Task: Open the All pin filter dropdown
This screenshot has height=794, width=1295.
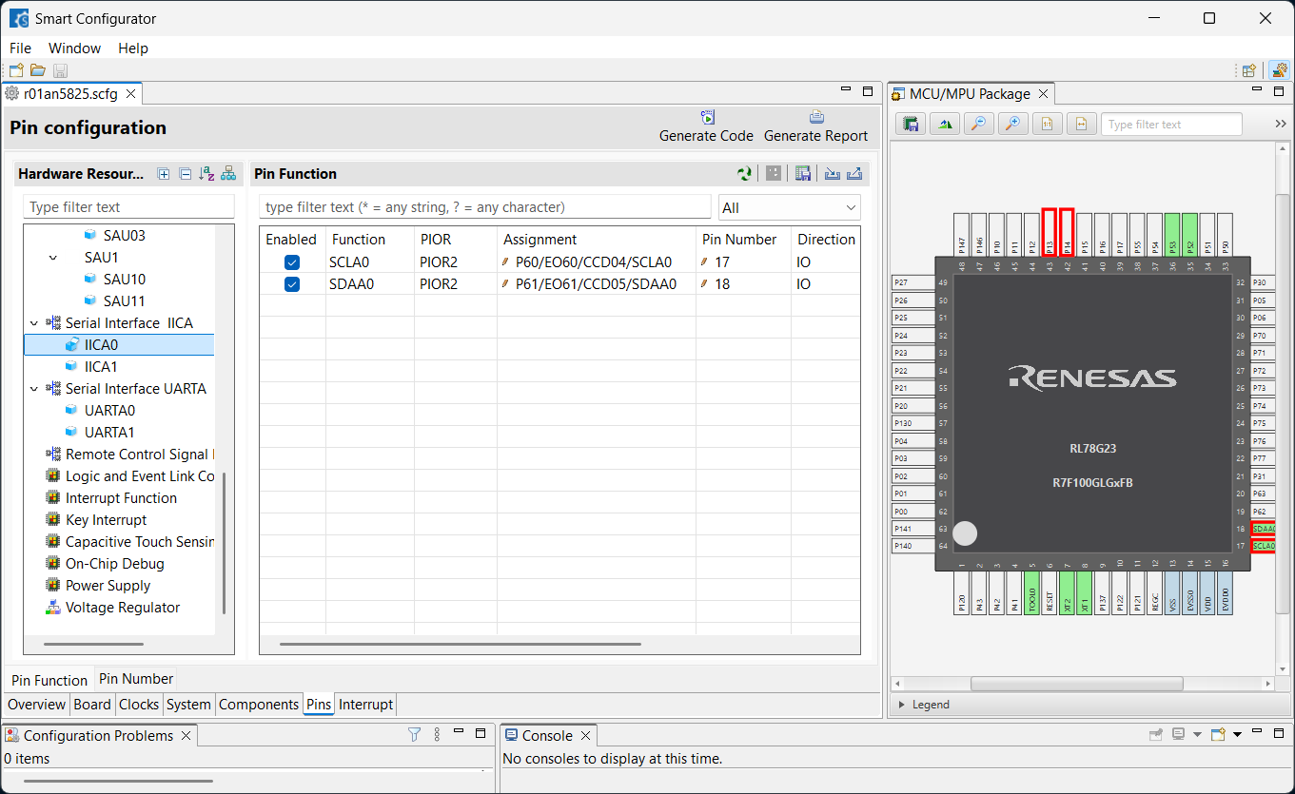Action: 789,207
